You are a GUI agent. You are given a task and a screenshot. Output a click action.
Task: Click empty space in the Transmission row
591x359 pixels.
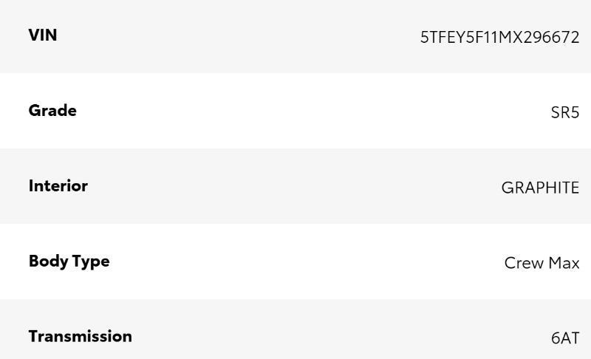[295, 337]
